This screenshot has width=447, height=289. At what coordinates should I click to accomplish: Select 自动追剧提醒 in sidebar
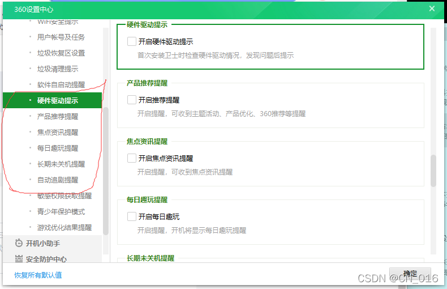coord(58,180)
